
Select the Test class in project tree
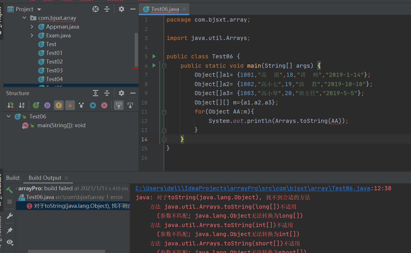[51, 44]
